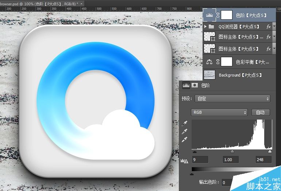Toggle the effects arrow on the first 图标主体 layer
The image size is (281, 191).
274,36
